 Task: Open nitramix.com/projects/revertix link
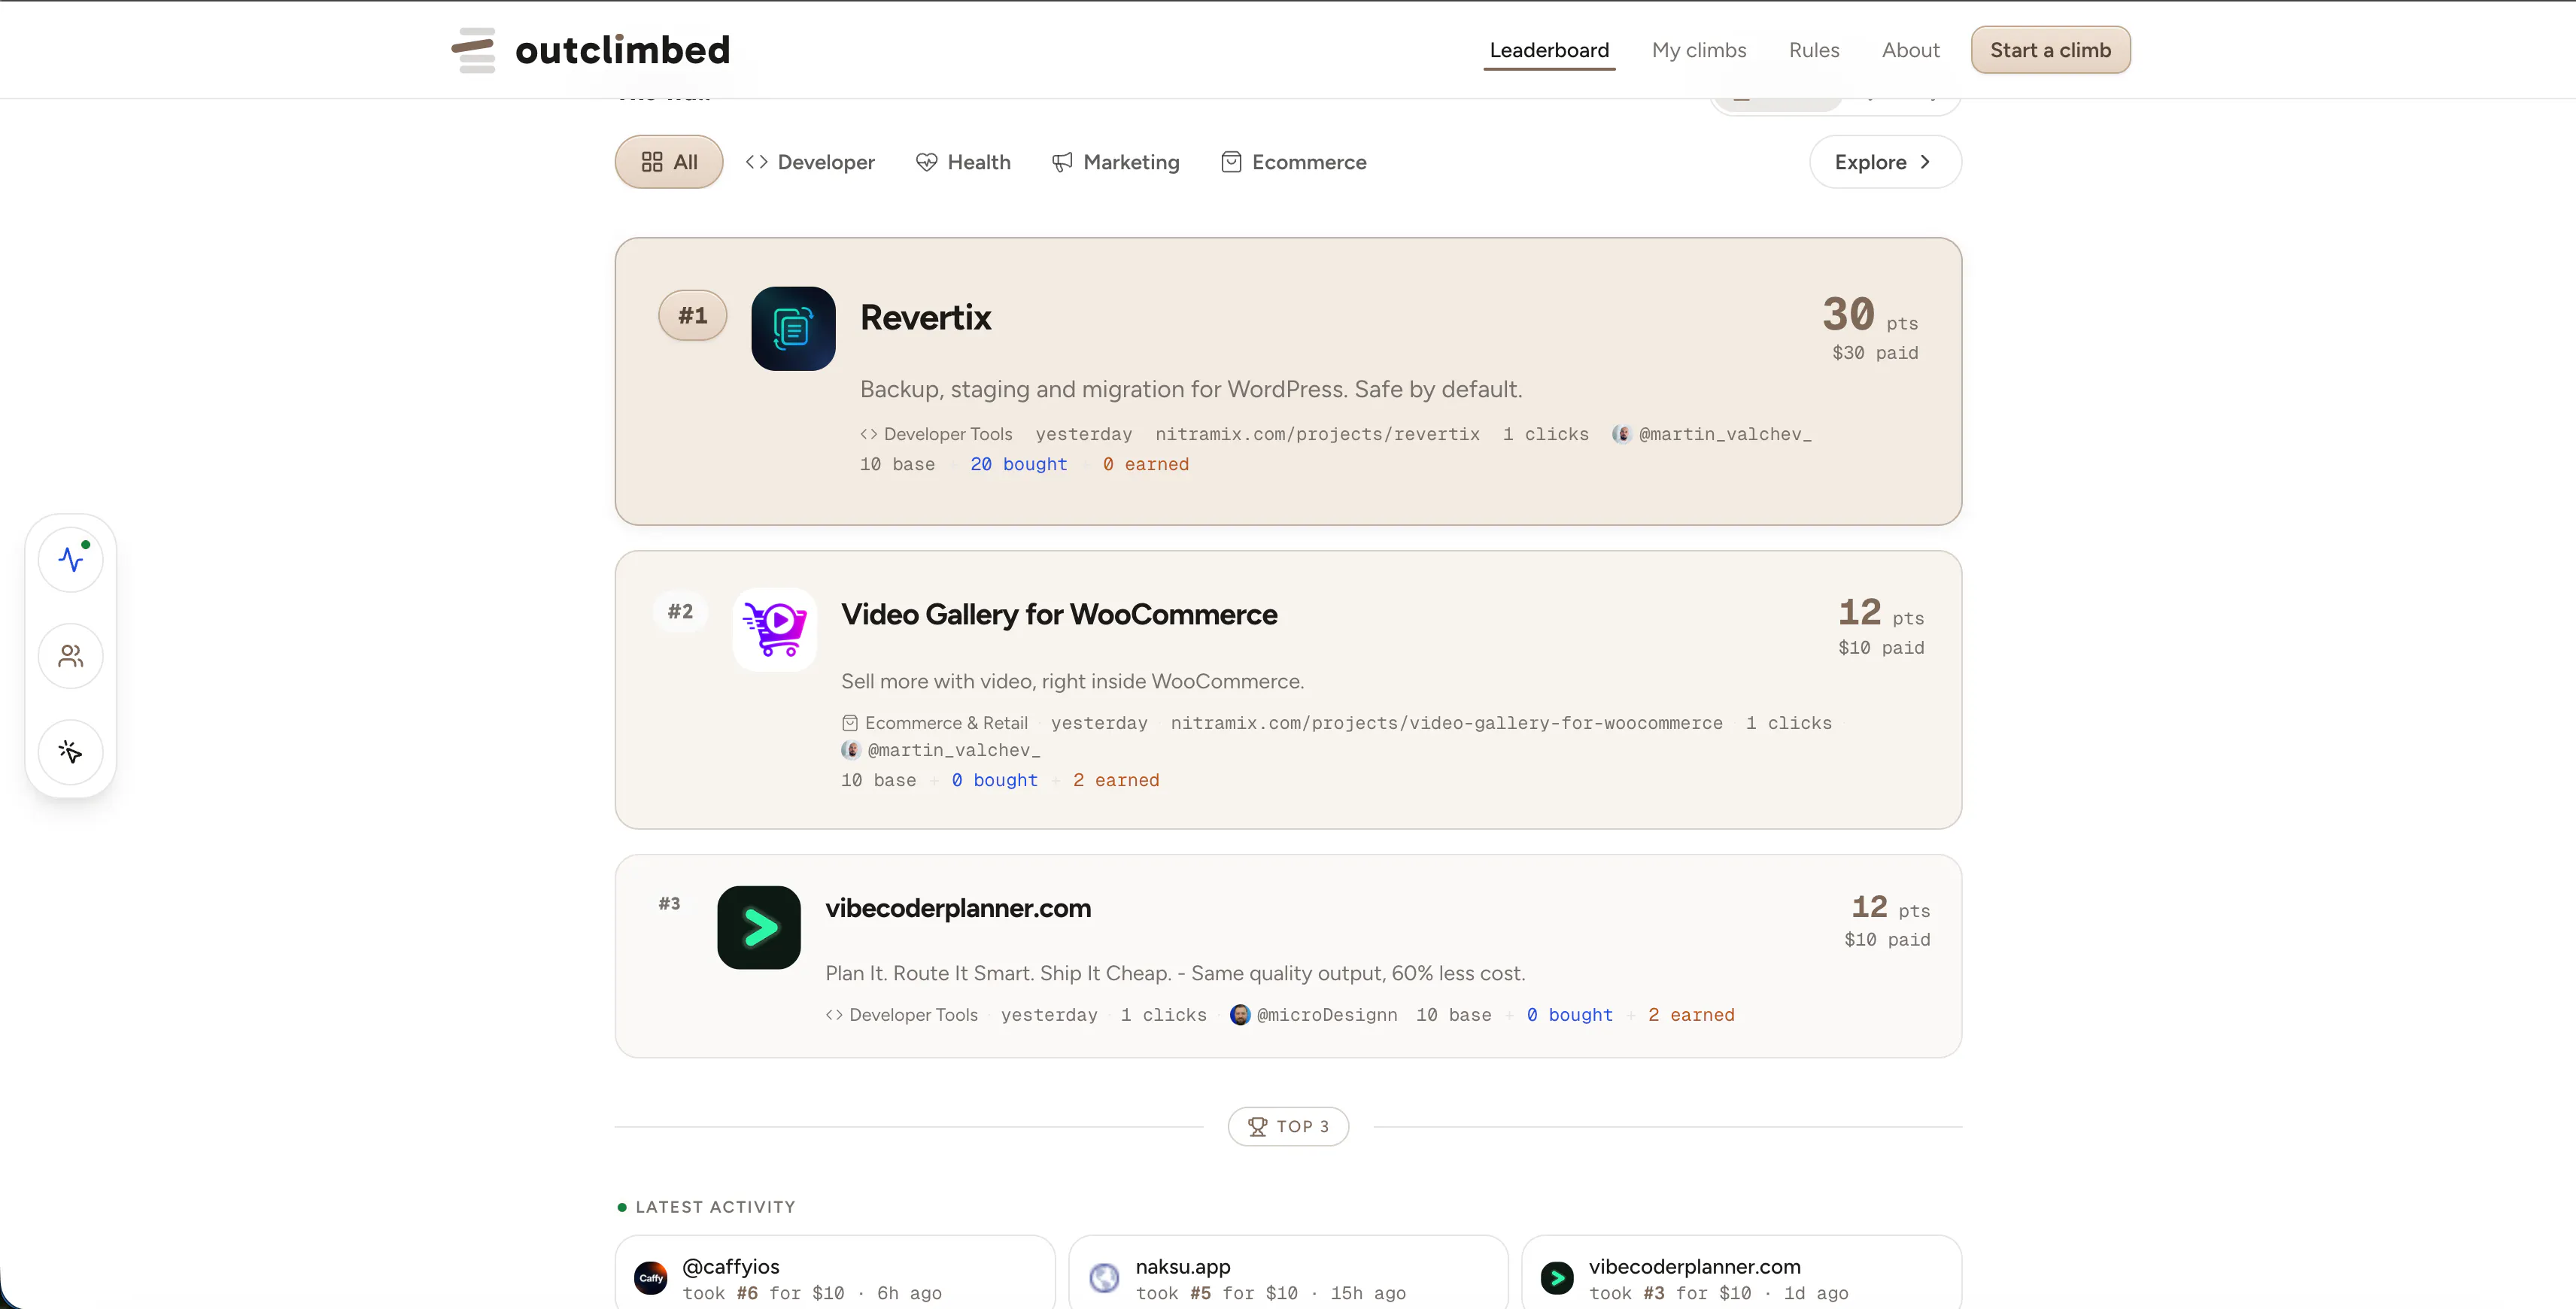pyautogui.click(x=1317, y=434)
